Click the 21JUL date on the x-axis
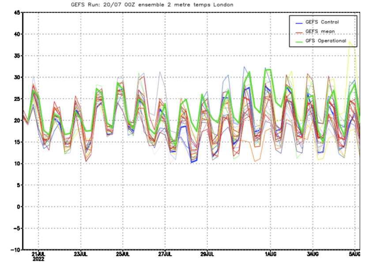Viewport: 388px width, 265px height. (x=38, y=254)
